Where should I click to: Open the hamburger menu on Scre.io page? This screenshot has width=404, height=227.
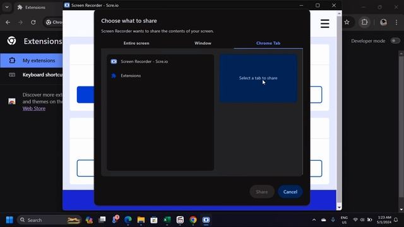click(324, 24)
